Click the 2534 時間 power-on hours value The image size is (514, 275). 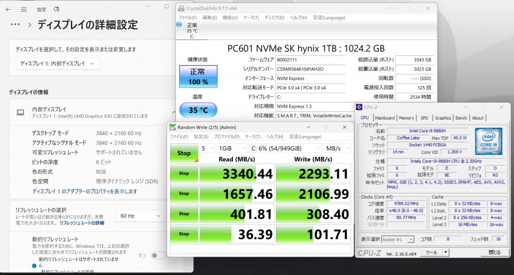click(x=415, y=97)
